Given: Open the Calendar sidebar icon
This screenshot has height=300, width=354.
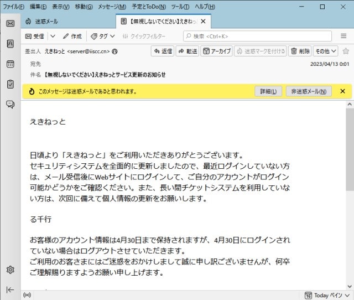Looking at the screenshot, I should pos(11,64).
